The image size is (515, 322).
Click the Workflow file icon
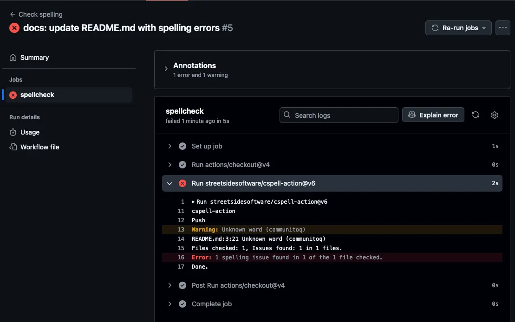pyautogui.click(x=13, y=147)
